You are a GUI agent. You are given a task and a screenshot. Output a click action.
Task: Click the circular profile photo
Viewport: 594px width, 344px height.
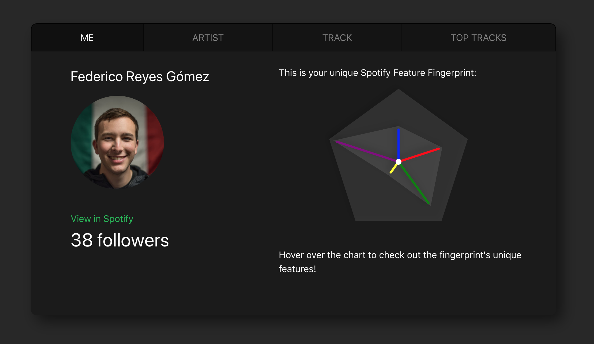click(117, 143)
